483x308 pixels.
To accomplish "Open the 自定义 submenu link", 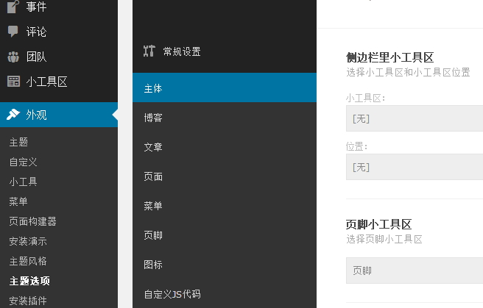I will 24,162.
